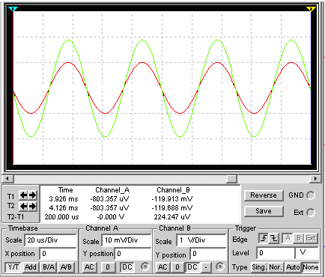Click the scrollbar right arrow
325x277 pixels.
315,179
